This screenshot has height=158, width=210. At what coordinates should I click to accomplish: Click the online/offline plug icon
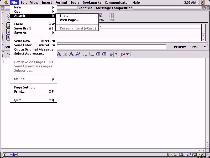[13, 155]
